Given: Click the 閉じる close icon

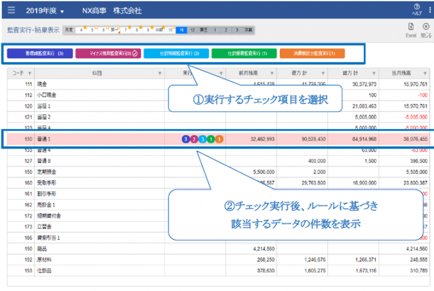Looking at the screenshot, I should (x=426, y=30).
